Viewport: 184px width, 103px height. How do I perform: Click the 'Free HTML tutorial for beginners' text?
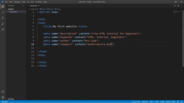115,34
